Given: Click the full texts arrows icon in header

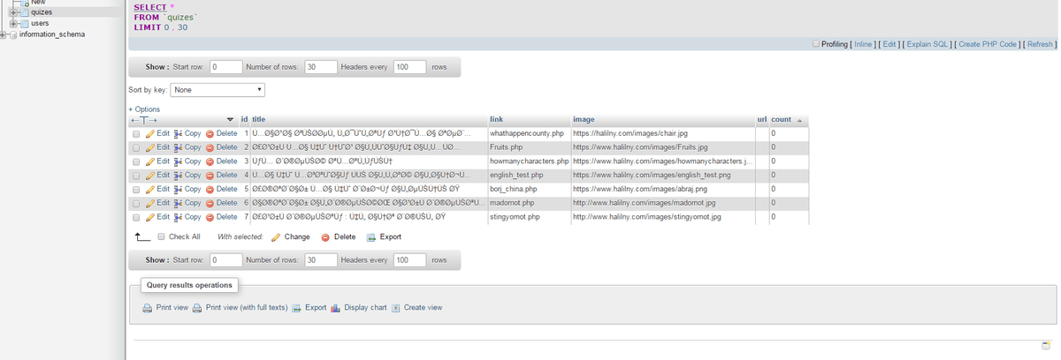Looking at the screenshot, I should pos(143,120).
